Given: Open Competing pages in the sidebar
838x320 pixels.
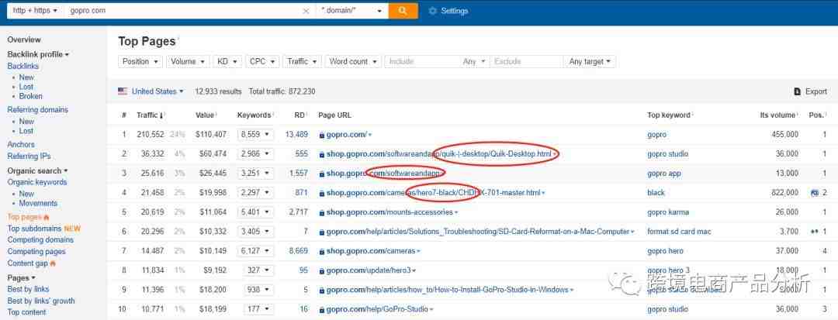Looking at the screenshot, I should click(36, 251).
